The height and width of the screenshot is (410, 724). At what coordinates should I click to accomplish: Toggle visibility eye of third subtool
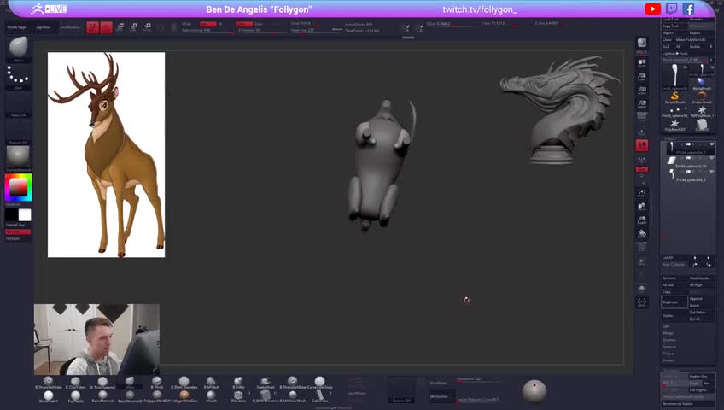(x=711, y=172)
